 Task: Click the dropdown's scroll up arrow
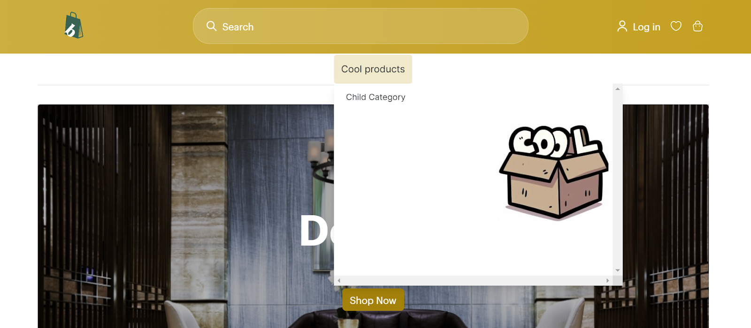(618, 89)
